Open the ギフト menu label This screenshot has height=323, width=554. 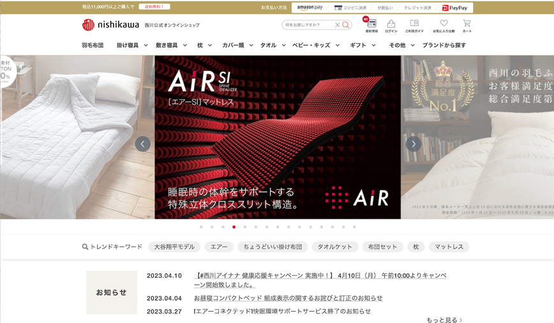click(358, 45)
